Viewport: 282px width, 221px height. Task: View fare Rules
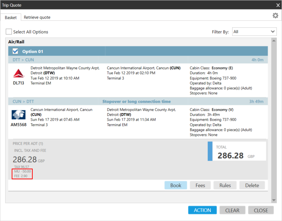(225, 185)
